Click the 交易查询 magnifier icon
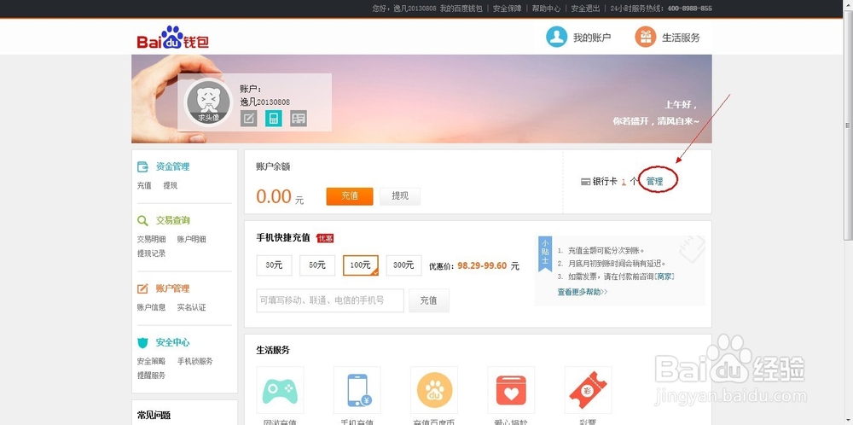This screenshot has height=425, width=853. (142, 220)
